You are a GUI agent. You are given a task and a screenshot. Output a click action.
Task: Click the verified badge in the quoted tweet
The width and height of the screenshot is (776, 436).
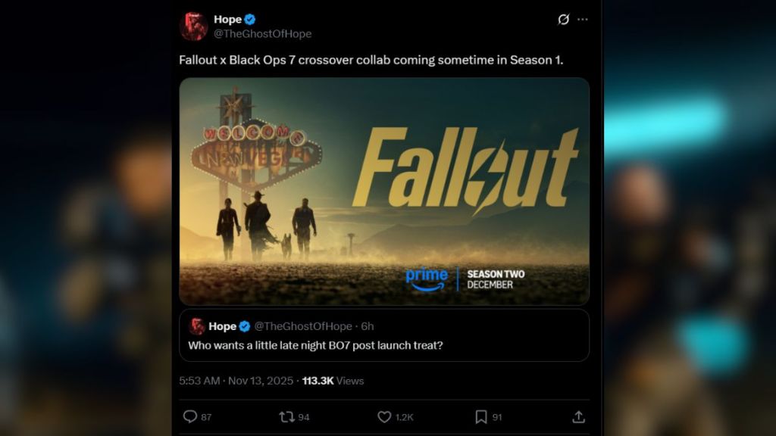244,326
